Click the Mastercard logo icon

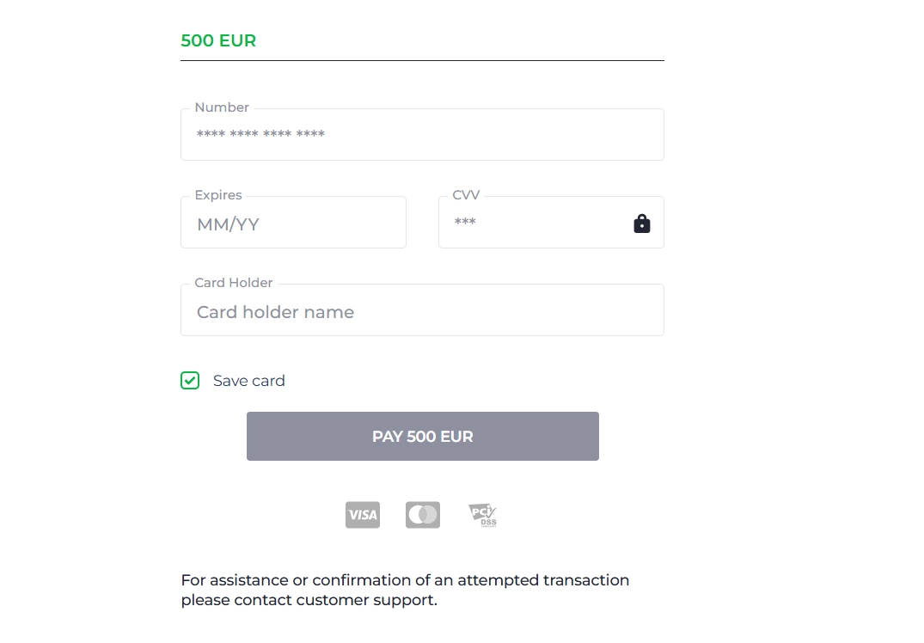(x=423, y=515)
